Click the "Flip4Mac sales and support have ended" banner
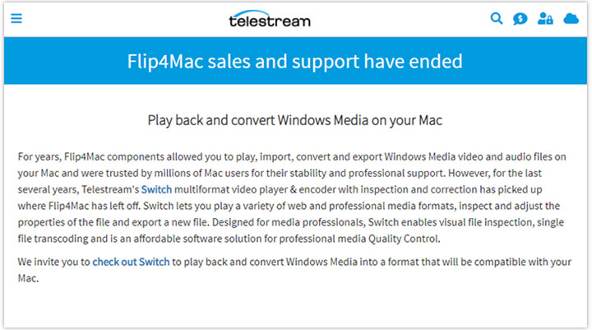The height and width of the screenshot is (330, 592). [295, 61]
